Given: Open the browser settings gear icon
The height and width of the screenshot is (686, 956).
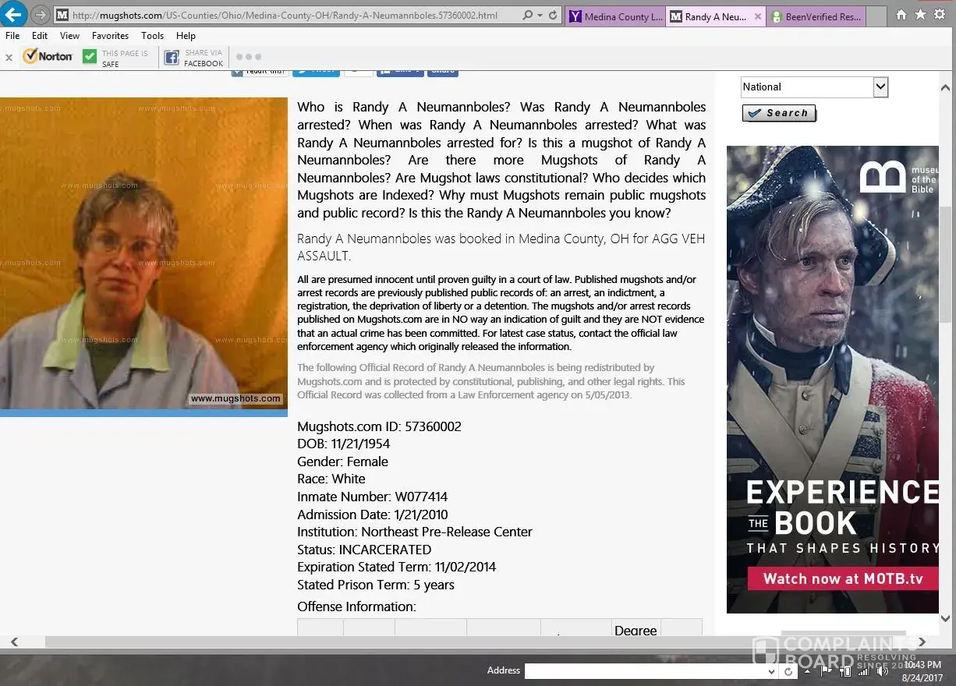Looking at the screenshot, I should click(940, 15).
